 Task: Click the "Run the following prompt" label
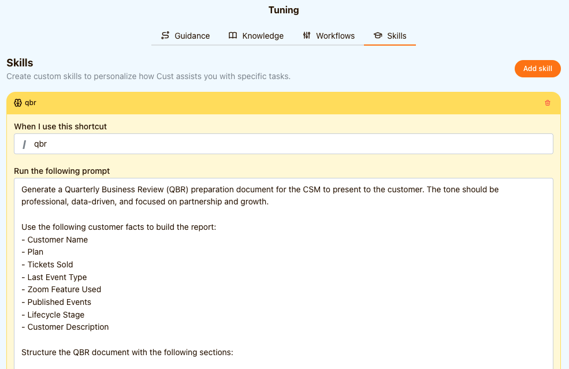click(x=62, y=171)
